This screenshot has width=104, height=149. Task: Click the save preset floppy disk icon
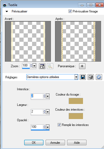point(83,77)
